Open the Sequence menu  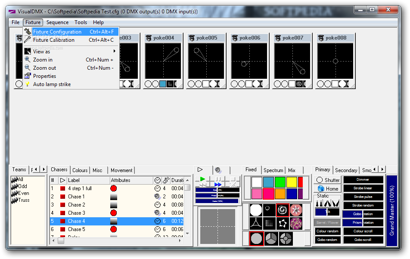[57, 22]
